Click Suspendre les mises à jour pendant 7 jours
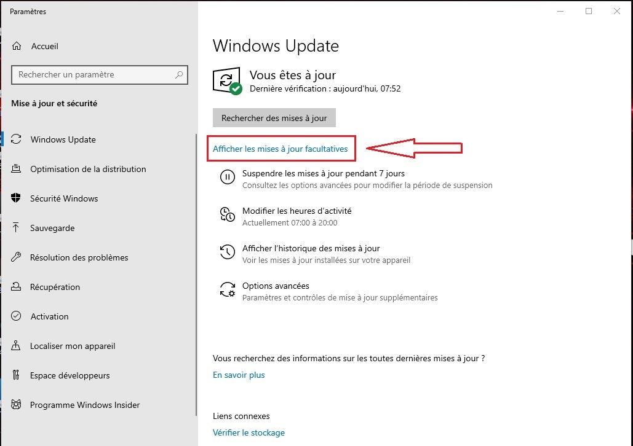This screenshot has width=633, height=446. point(324,173)
